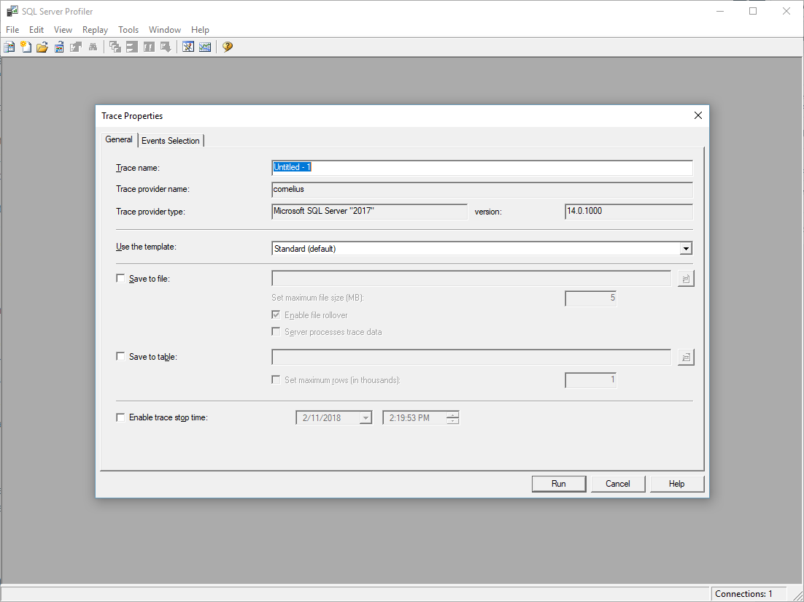Click the grayed-out down-arrow Auto Scroll icon
This screenshot has width=804, height=602.
(x=166, y=47)
